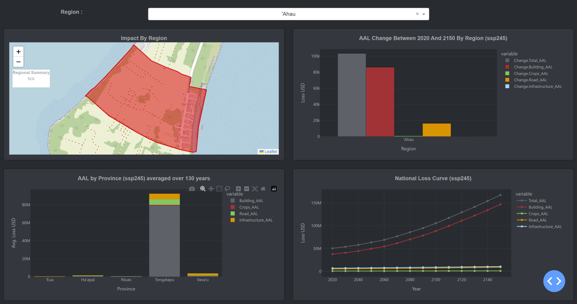The height and width of the screenshot is (304, 577).
Task: Open the blue Dash debug menu button
Action: [x=554, y=281]
